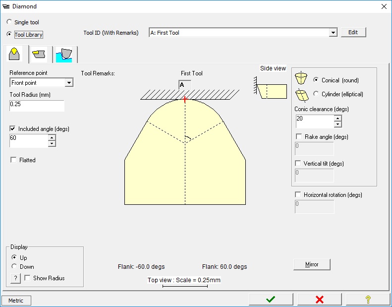Open the tool tip shape tab
This screenshot has height=307, width=392.
[14, 54]
